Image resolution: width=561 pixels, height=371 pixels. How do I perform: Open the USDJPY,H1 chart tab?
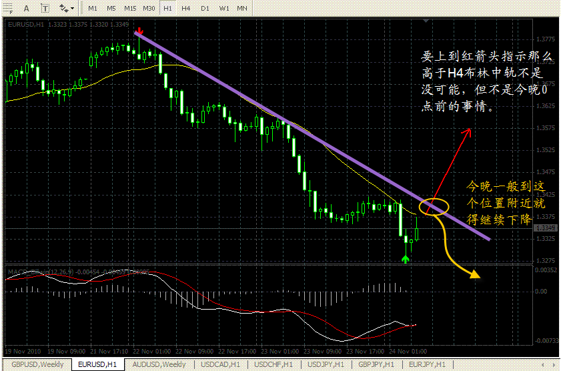[x=326, y=364]
